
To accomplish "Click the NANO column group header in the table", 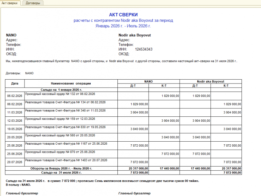I will [x=149, y=82].
